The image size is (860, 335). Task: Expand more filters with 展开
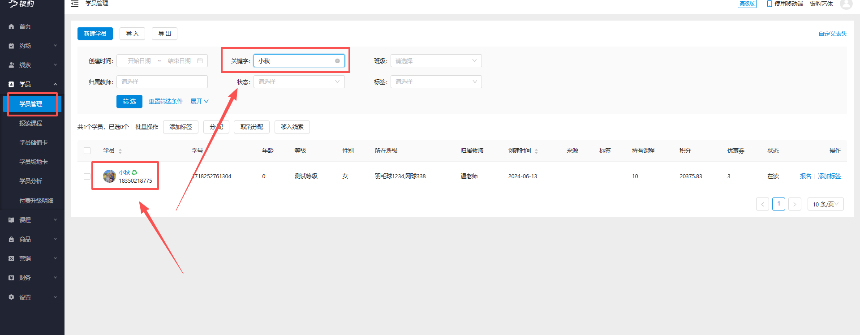(199, 102)
